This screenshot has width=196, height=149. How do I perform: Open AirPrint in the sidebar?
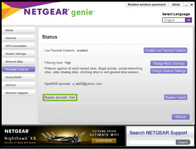point(19,85)
